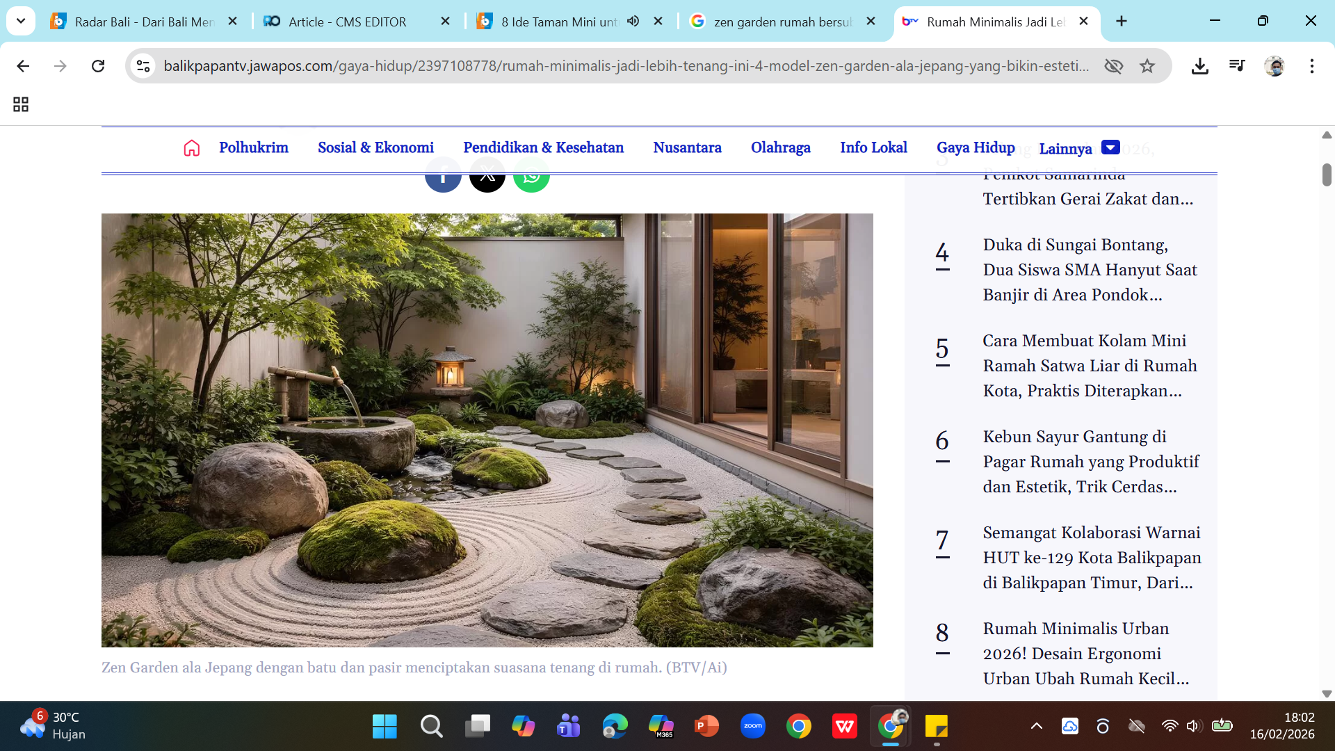Open Chrome's Downloads panel
The height and width of the screenshot is (751, 1335).
click(x=1199, y=66)
